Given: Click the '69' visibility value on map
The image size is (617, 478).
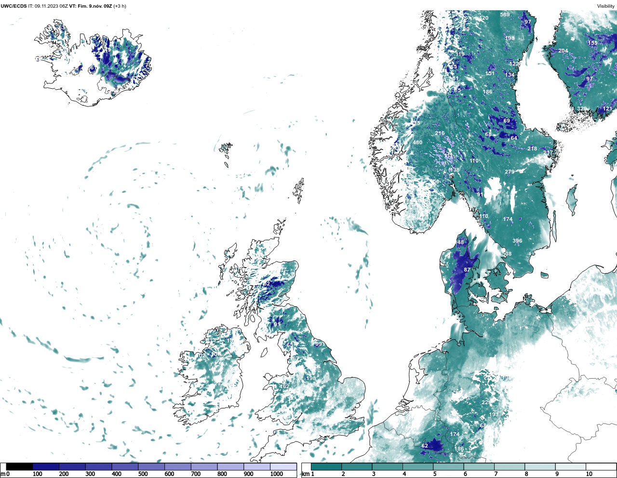Looking at the screenshot, I should click(507, 121).
